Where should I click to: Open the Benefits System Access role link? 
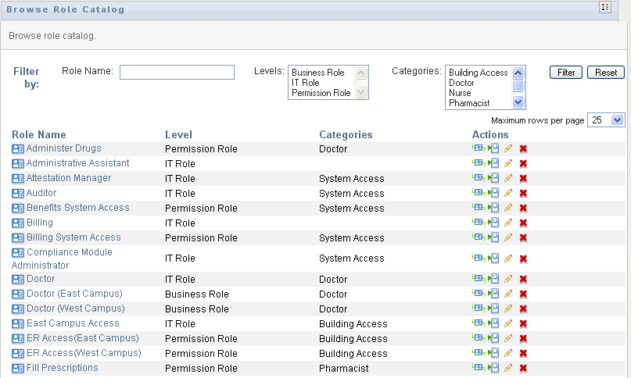[77, 208]
